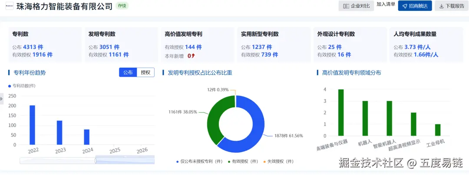Click 发明专利数 有效授权 1161 件 value

click(x=119, y=55)
